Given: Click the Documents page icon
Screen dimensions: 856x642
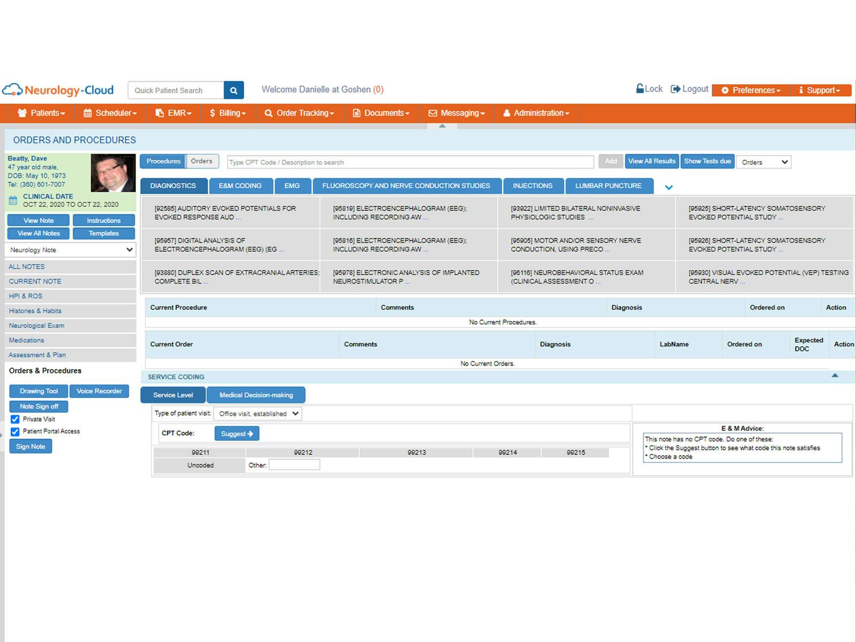Looking at the screenshot, I should pos(355,113).
